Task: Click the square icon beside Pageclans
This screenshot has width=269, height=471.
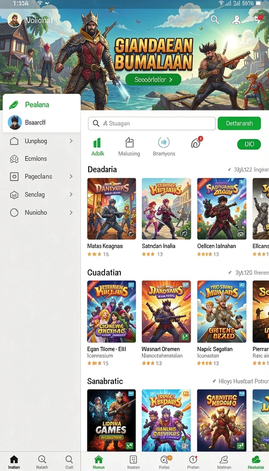Action: pos(14,177)
